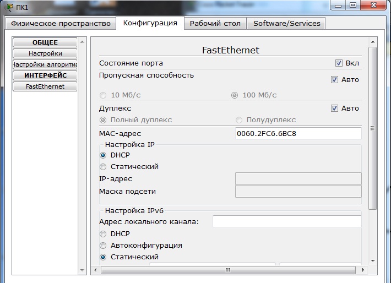The width and height of the screenshot is (391, 283).
Task: Click the ОБЩЕЕ section button
Action: coord(45,42)
